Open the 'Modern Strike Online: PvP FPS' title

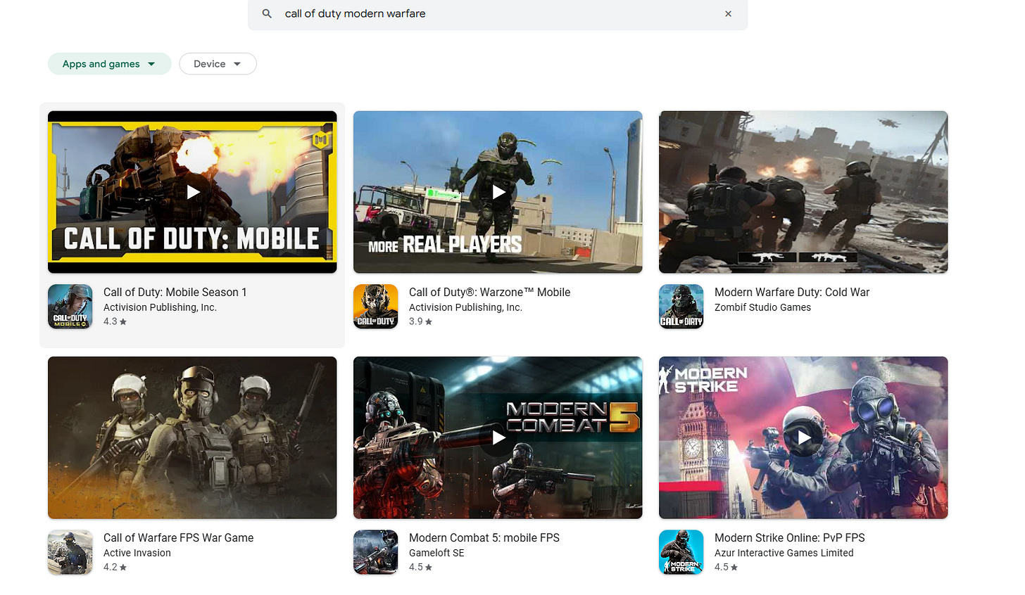click(x=789, y=537)
